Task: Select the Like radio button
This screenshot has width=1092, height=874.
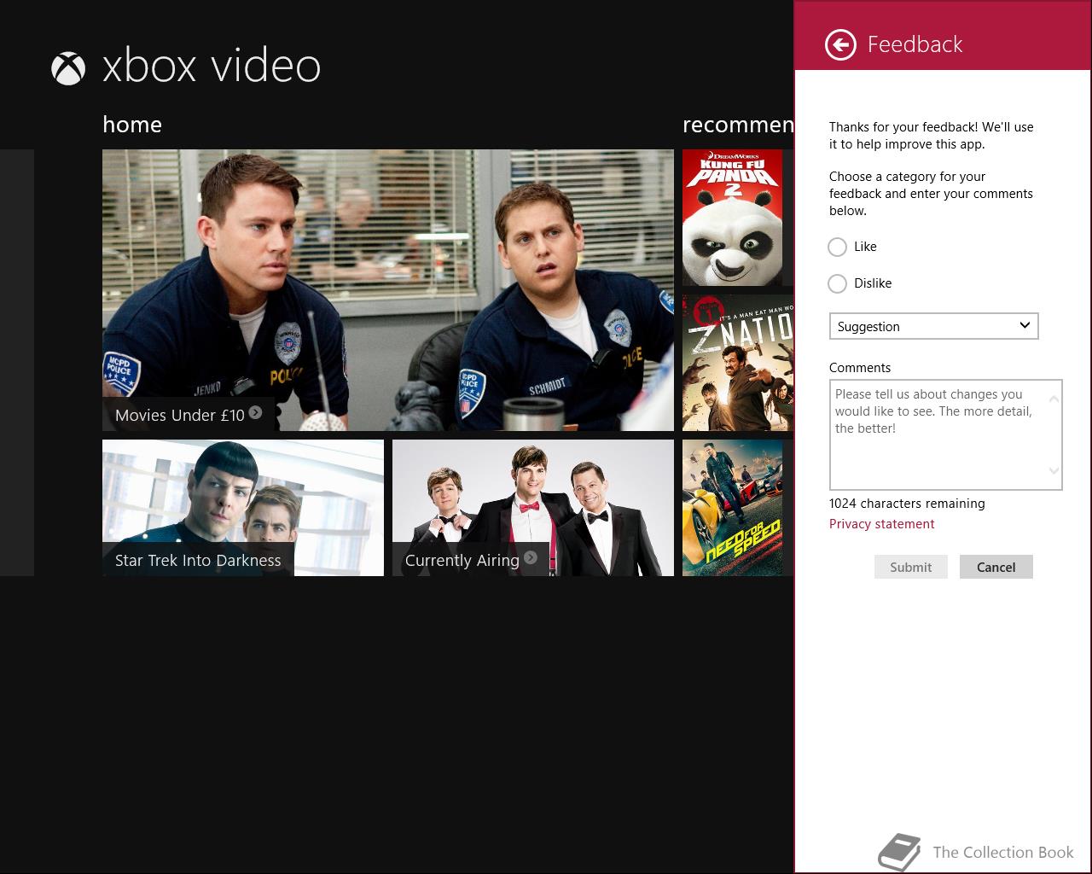Action: (838, 247)
